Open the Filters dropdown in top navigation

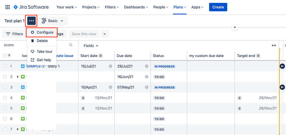(x=112, y=7)
